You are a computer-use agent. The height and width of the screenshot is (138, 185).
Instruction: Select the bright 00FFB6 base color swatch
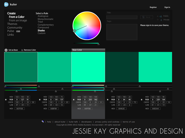coord(88,67)
